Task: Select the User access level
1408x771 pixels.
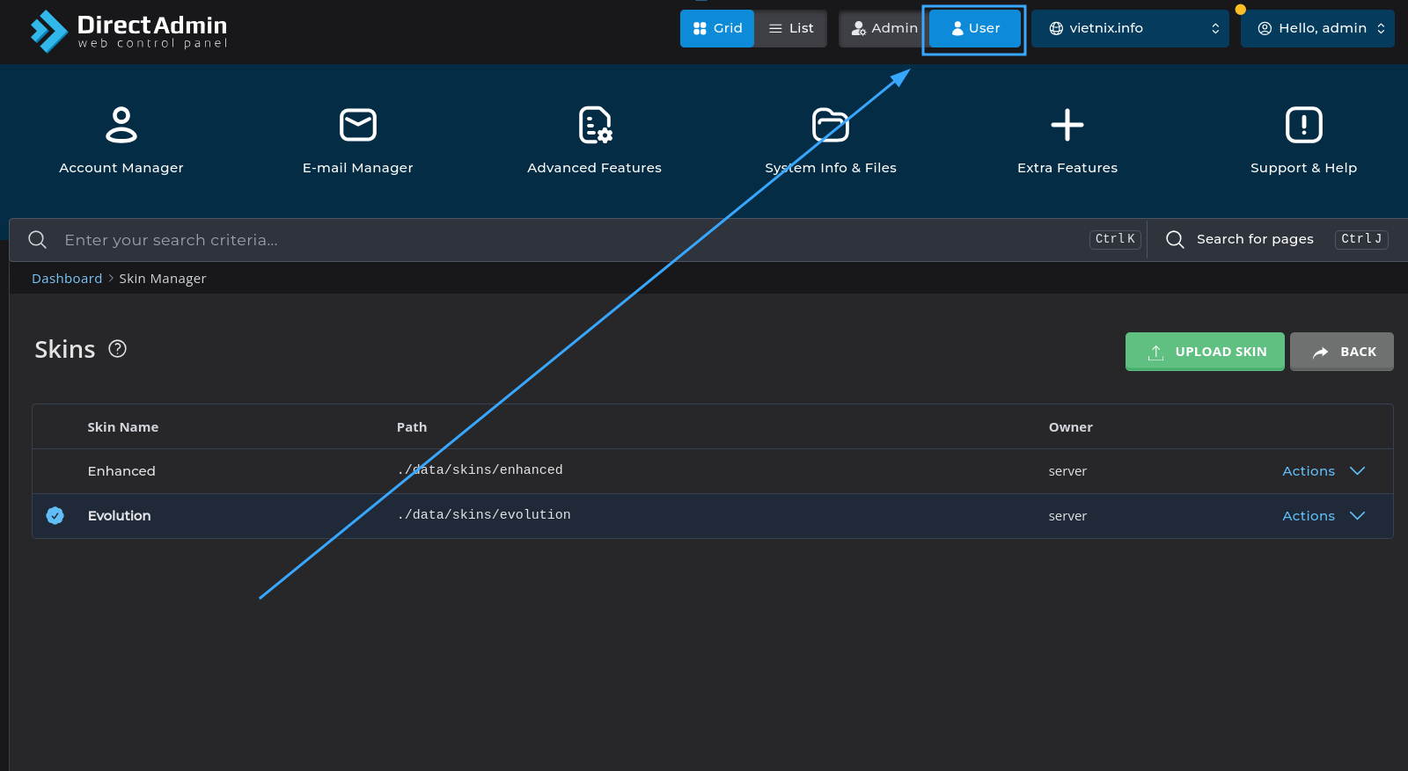Action: [975, 28]
